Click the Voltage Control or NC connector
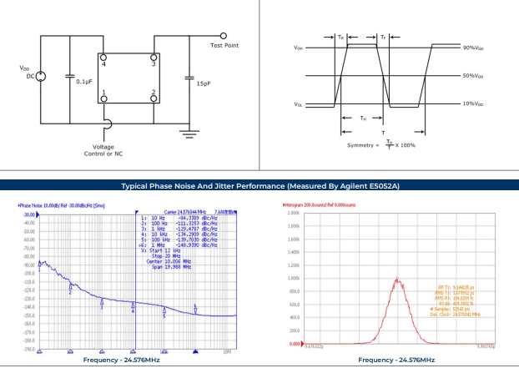Image resolution: width=519 pixels, height=368 pixels. pyautogui.click(x=104, y=125)
